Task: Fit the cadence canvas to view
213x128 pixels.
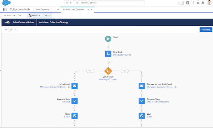Action: (11, 30)
